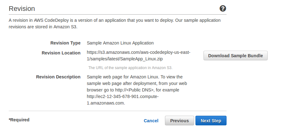Click the '1.amazonaws.com.' ending line
This screenshot has height=140, width=286.
pyautogui.click(x=106, y=103)
